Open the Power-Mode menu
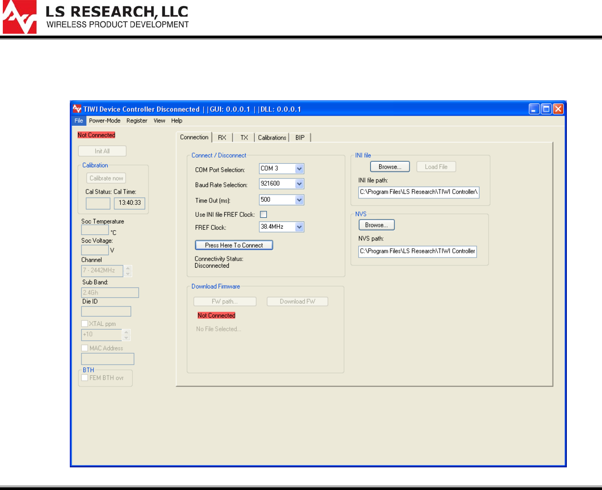 [104, 121]
